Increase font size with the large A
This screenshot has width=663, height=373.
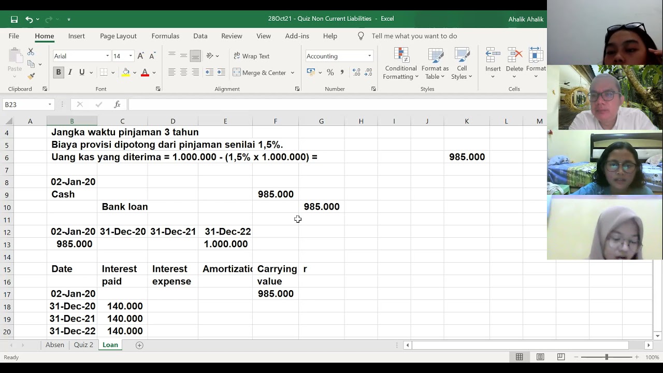pyautogui.click(x=140, y=56)
